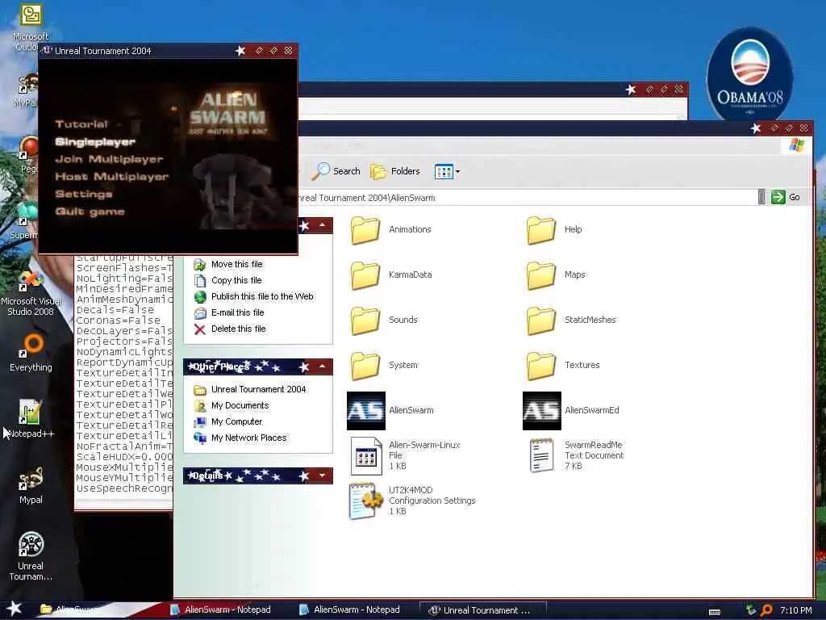The image size is (826, 620).
Task: Expand the Details panel
Action: pyautogui.click(x=323, y=475)
